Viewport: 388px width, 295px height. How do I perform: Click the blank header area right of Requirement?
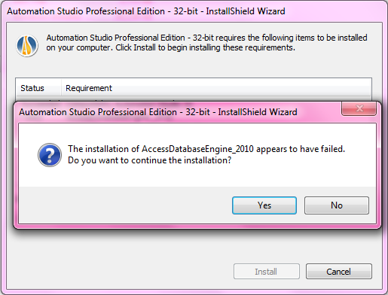pos(241,88)
